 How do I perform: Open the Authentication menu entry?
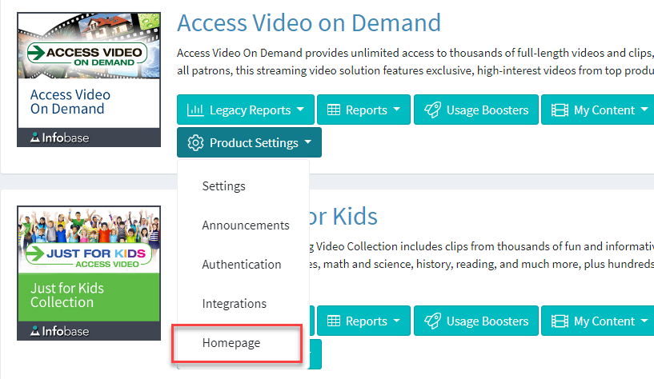click(243, 265)
